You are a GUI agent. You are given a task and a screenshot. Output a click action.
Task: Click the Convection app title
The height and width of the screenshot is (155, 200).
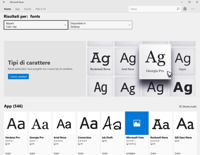tap(85, 137)
